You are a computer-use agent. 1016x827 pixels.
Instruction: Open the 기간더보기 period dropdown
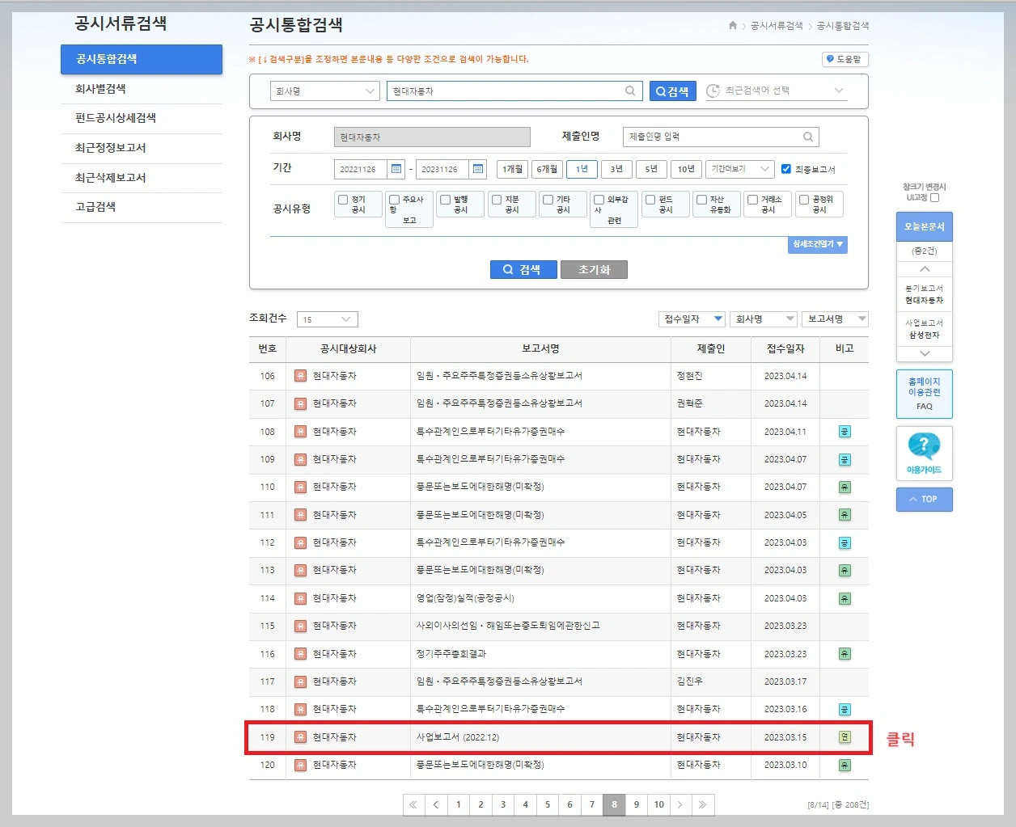[740, 169]
